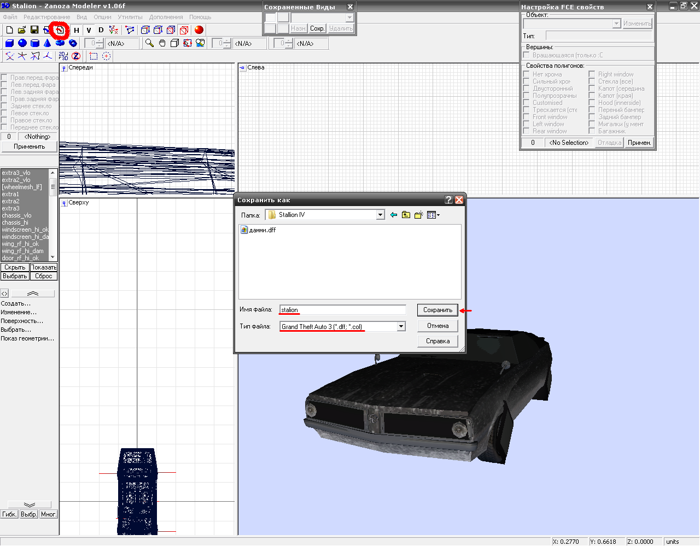The image size is (700, 546).
Task: Click the 'Отмена' button
Action: pos(437,326)
